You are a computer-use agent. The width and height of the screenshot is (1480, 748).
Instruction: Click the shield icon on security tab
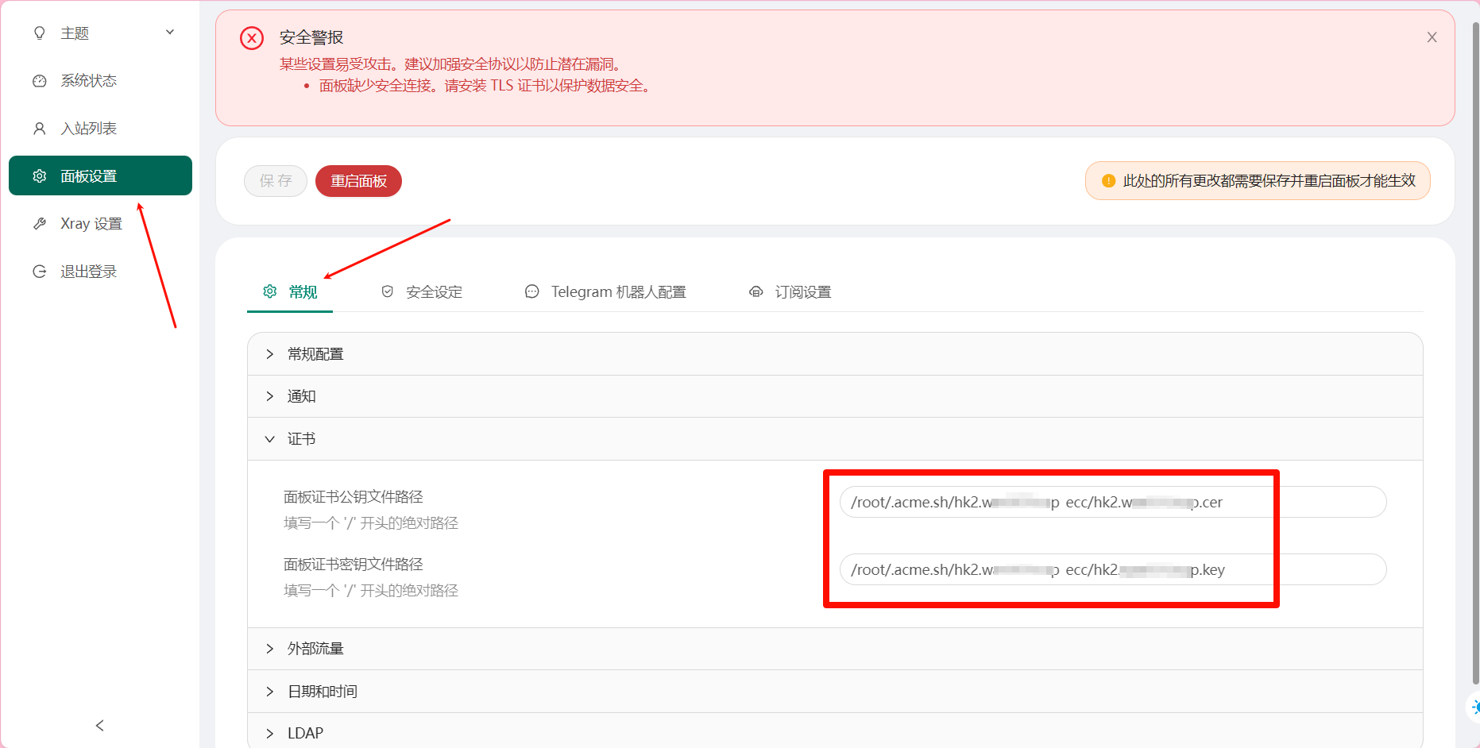point(388,291)
